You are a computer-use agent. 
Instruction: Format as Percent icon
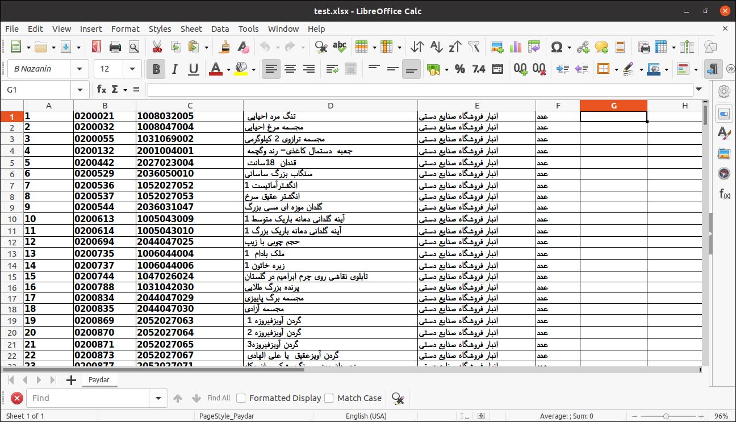460,69
